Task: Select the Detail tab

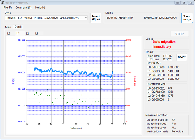Action: pyautogui.click(x=18, y=27)
